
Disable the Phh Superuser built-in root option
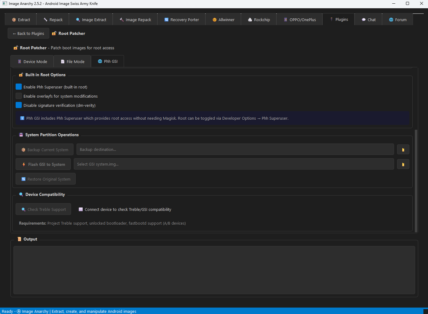[18, 87]
